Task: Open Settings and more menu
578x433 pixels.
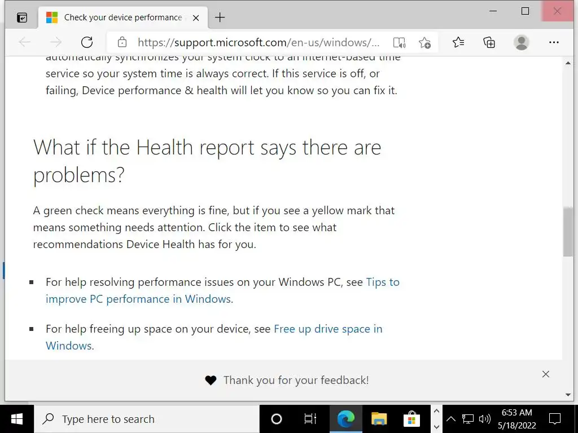Action: (x=554, y=42)
